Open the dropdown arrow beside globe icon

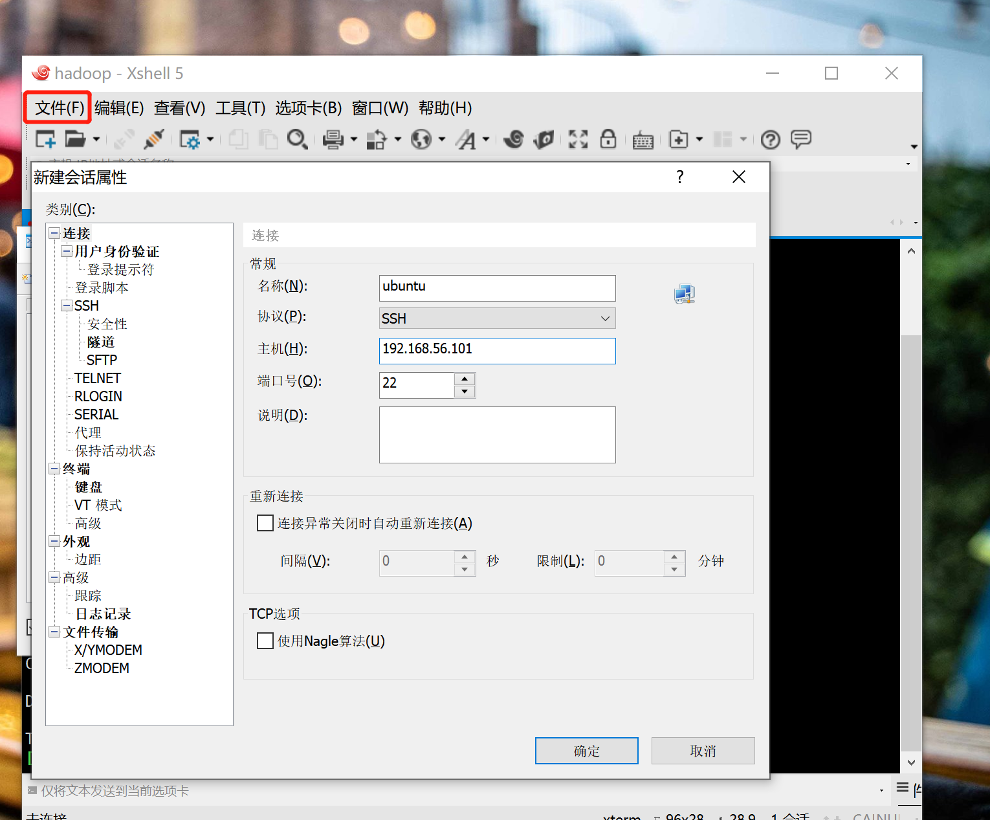pyautogui.click(x=442, y=139)
